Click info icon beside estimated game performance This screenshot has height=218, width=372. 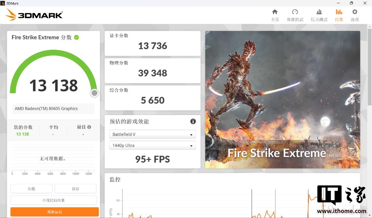click(193, 121)
